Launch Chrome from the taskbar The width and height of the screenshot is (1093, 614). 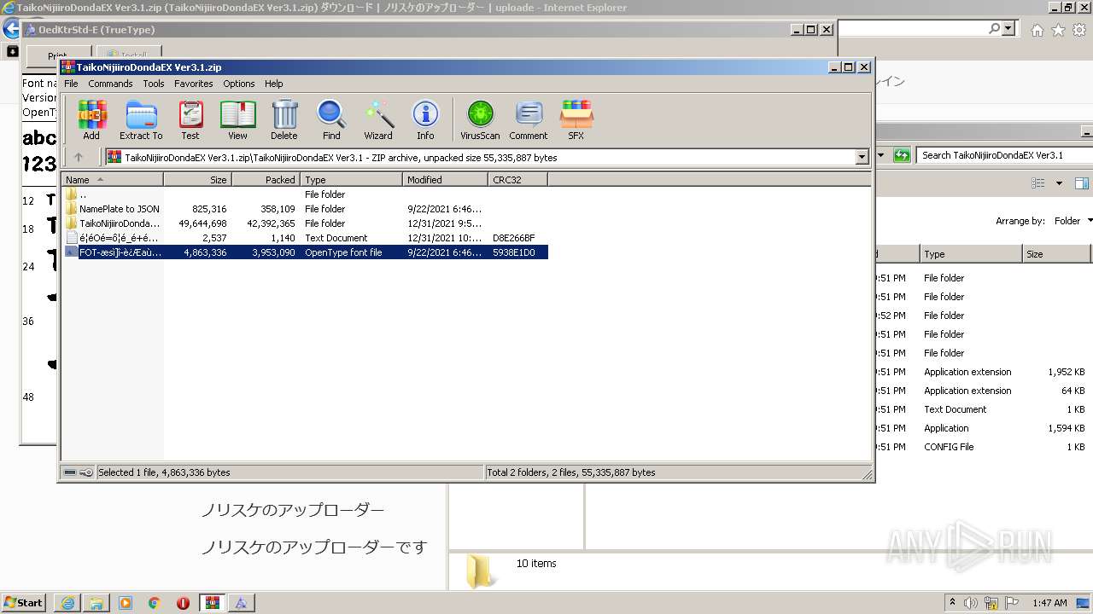155,602
